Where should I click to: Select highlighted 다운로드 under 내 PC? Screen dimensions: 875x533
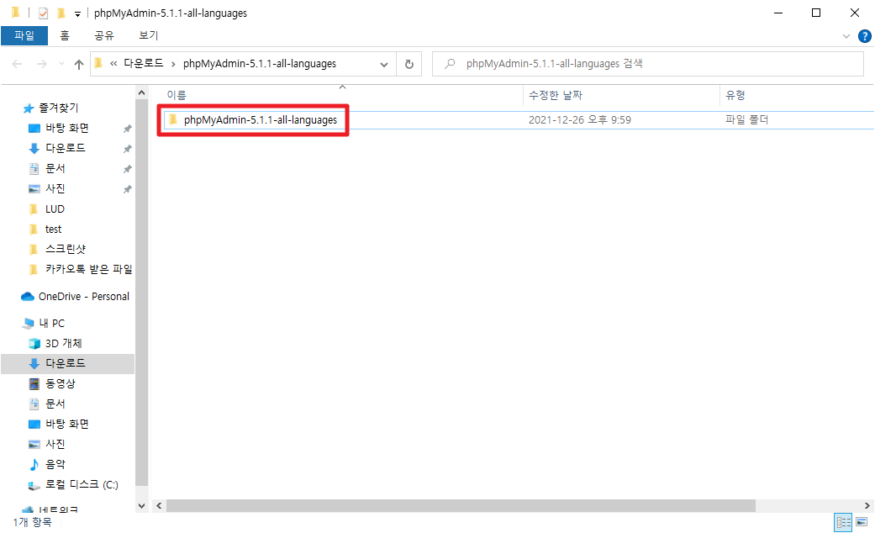[x=66, y=363]
